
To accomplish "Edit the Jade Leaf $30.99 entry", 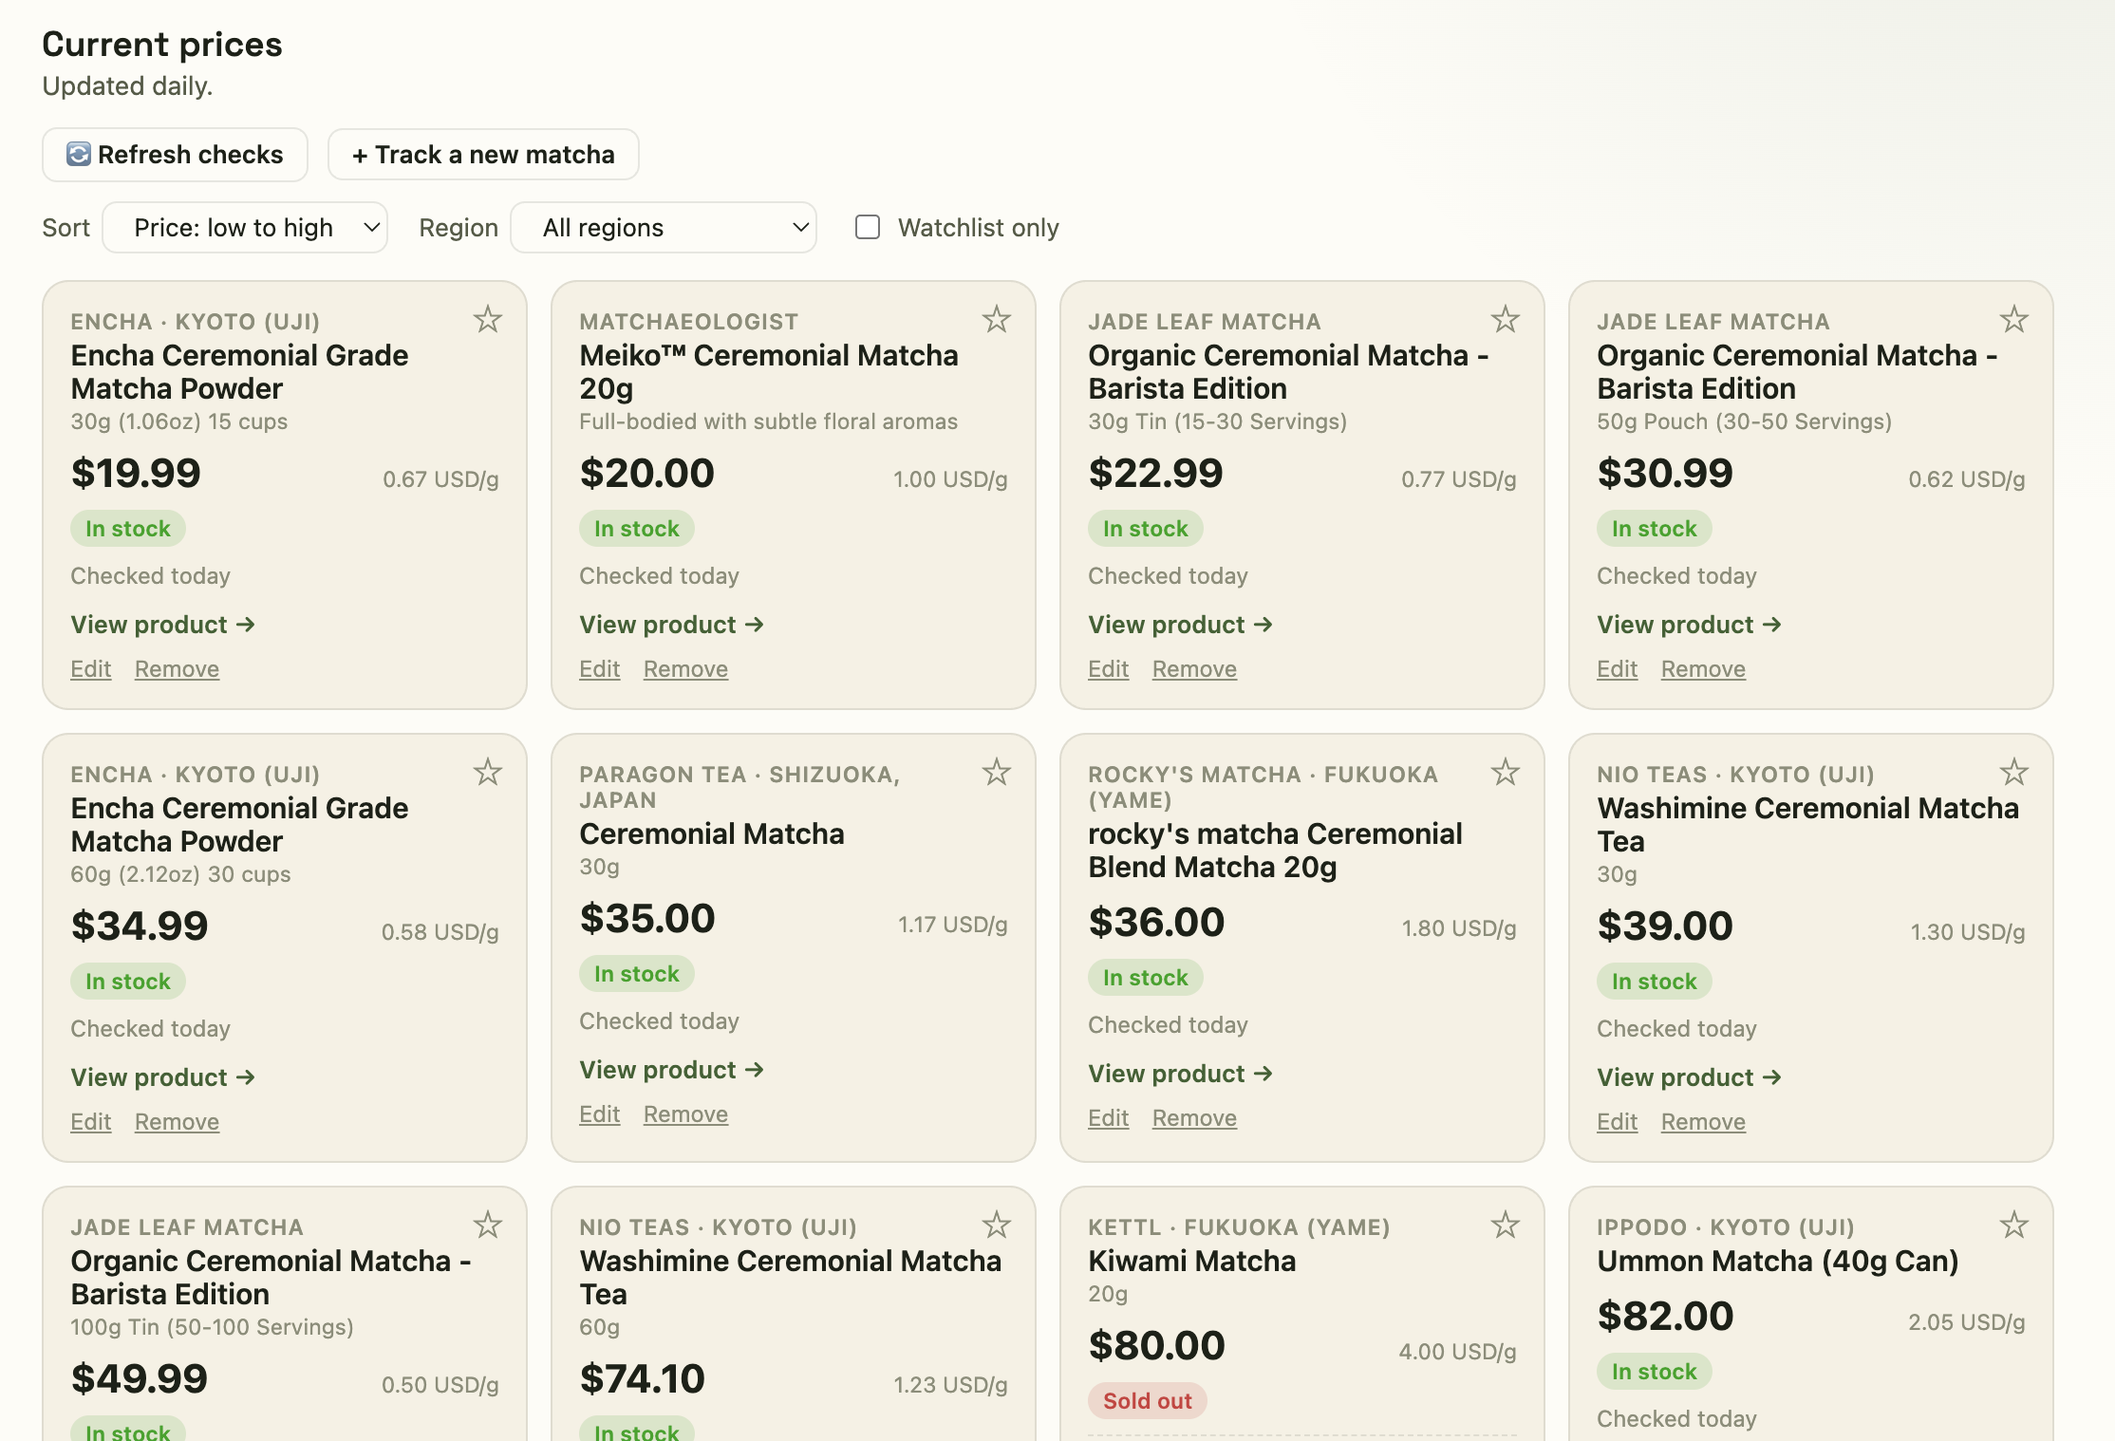I will pos(1618,669).
